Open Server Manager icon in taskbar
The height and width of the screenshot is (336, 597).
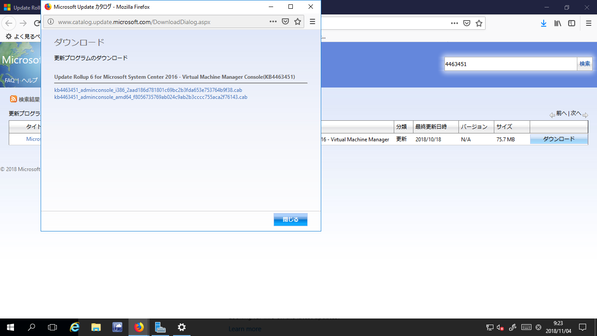coord(160,327)
